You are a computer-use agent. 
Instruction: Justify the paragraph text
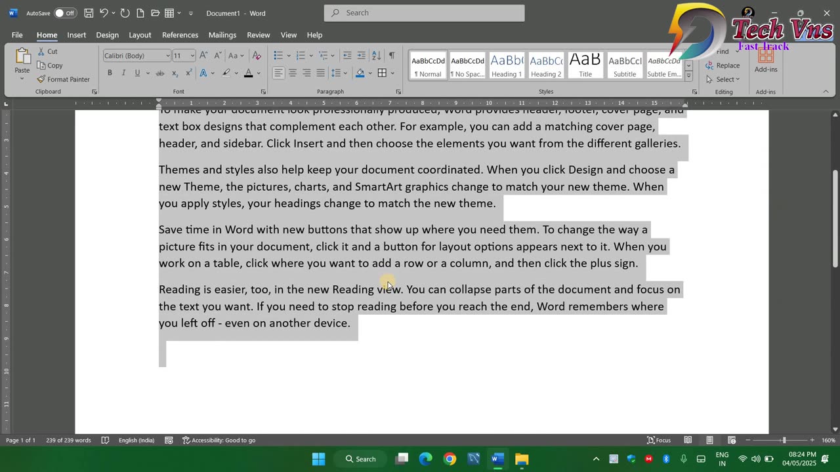click(320, 73)
